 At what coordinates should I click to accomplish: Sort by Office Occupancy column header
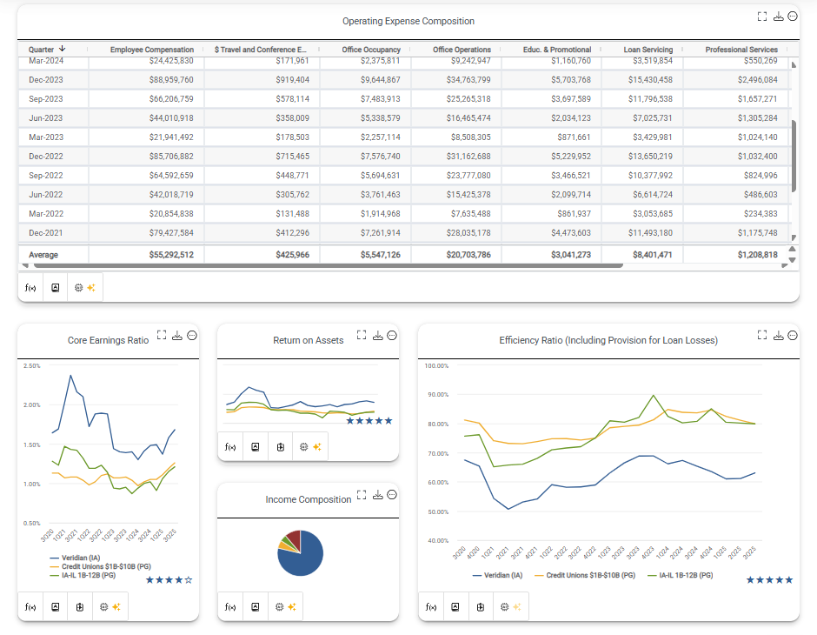371,50
